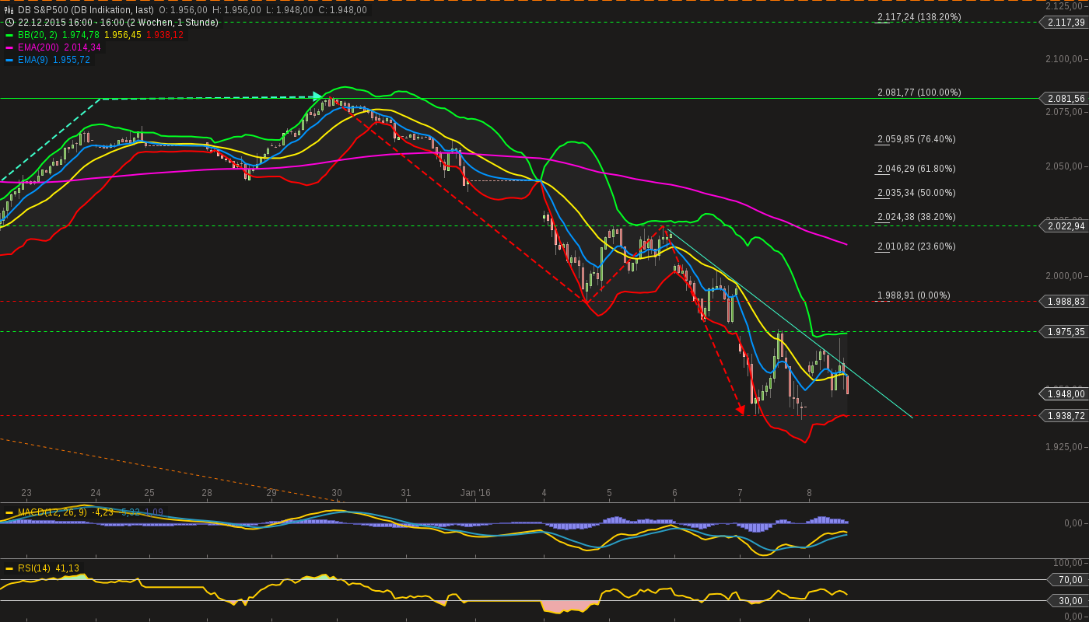The height and width of the screenshot is (622, 1089).
Task: Click the MACD(12, 26, 9) indicator label
Action: point(54,512)
